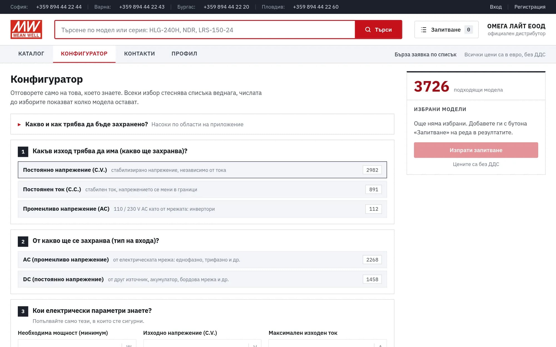
Task: Click the 1458 count badge
Action: coord(372,279)
